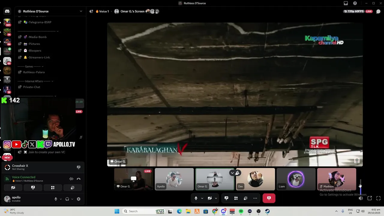Open microphone input options arrow in user panel
Viewport: 384px width, 216px height.
coord(61,199)
